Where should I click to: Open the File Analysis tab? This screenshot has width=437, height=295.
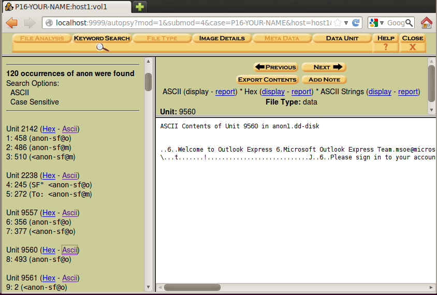coord(42,38)
